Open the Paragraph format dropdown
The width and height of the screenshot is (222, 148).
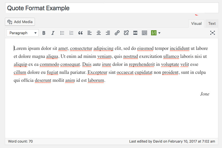coord(23,33)
